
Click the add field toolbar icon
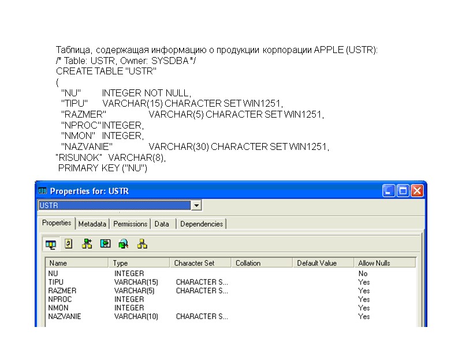pos(87,244)
